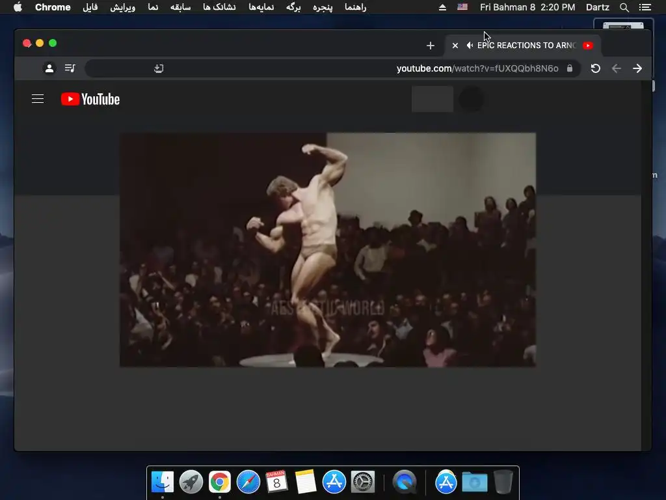This screenshot has height=500, width=666.
Task: Click the video player frame
Action: pos(328,249)
